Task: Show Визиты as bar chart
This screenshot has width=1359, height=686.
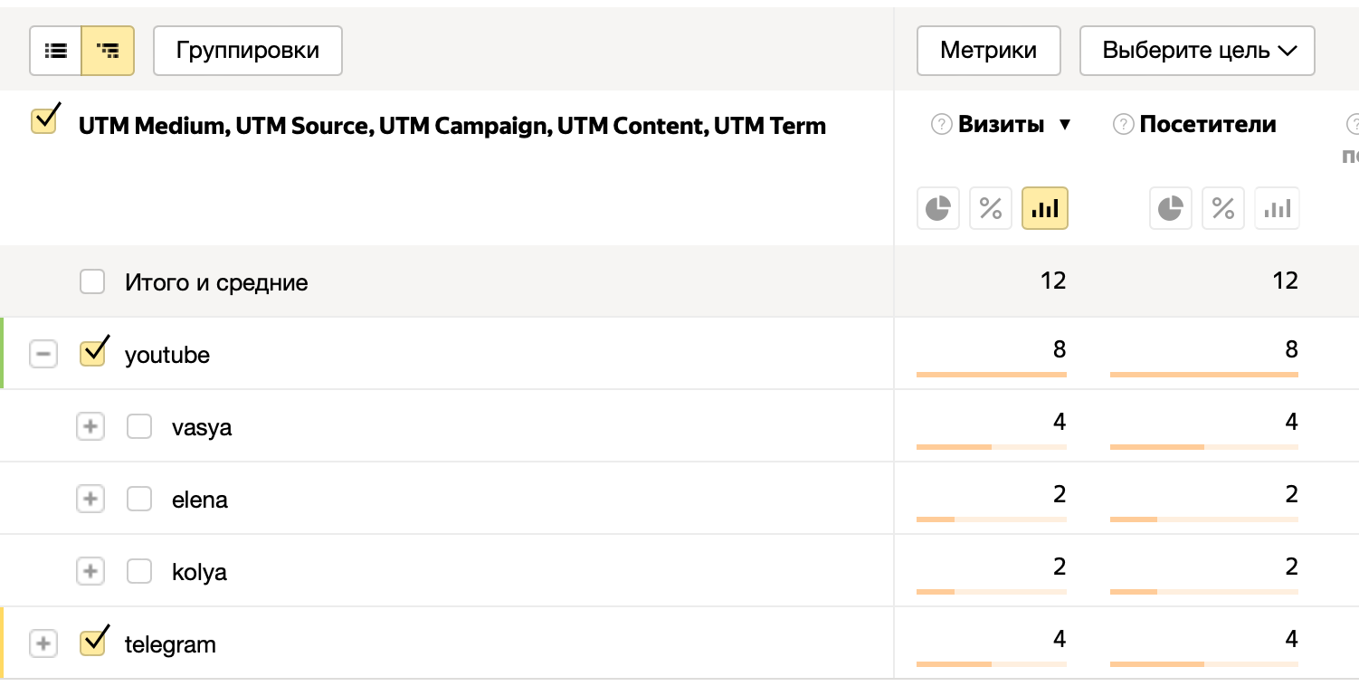Action: click(1045, 208)
